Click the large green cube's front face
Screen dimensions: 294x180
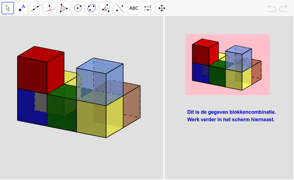(62, 113)
